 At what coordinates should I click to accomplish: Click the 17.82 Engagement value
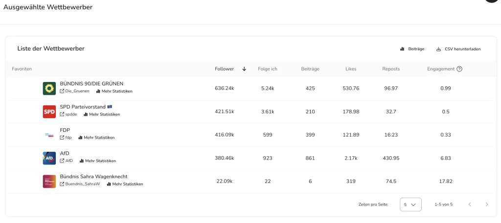(x=446, y=182)
